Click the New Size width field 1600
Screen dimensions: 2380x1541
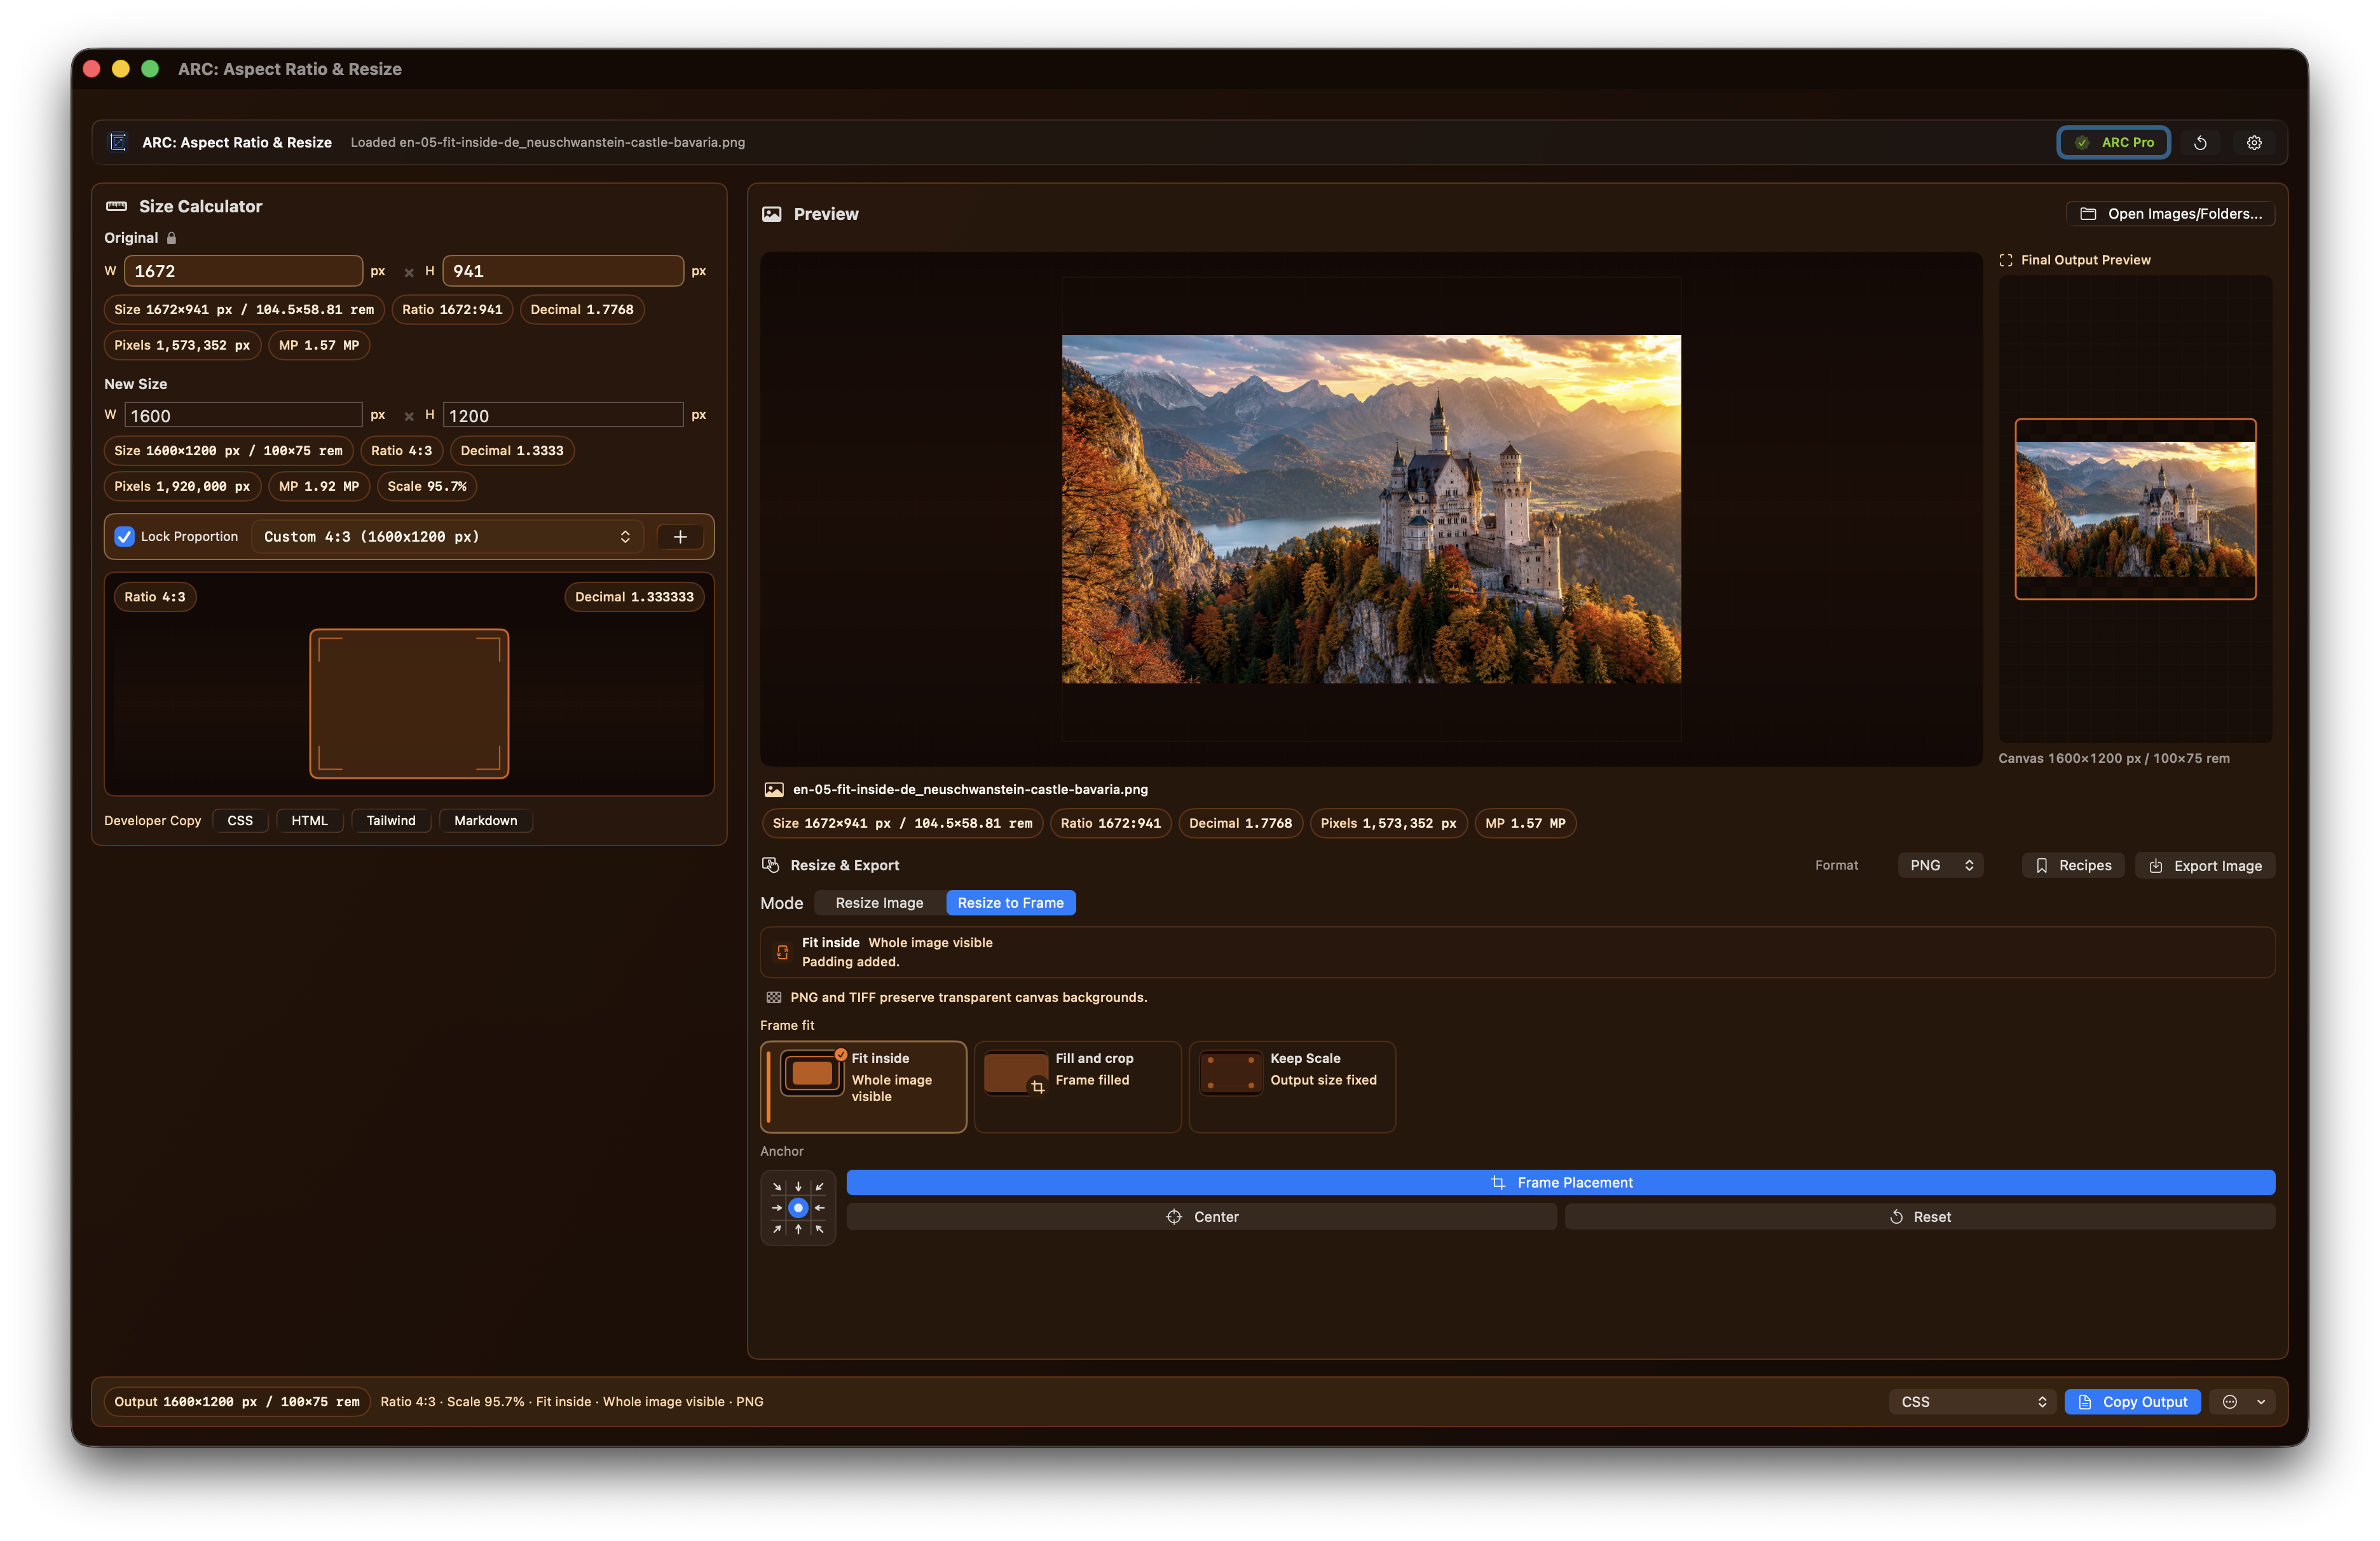243,416
